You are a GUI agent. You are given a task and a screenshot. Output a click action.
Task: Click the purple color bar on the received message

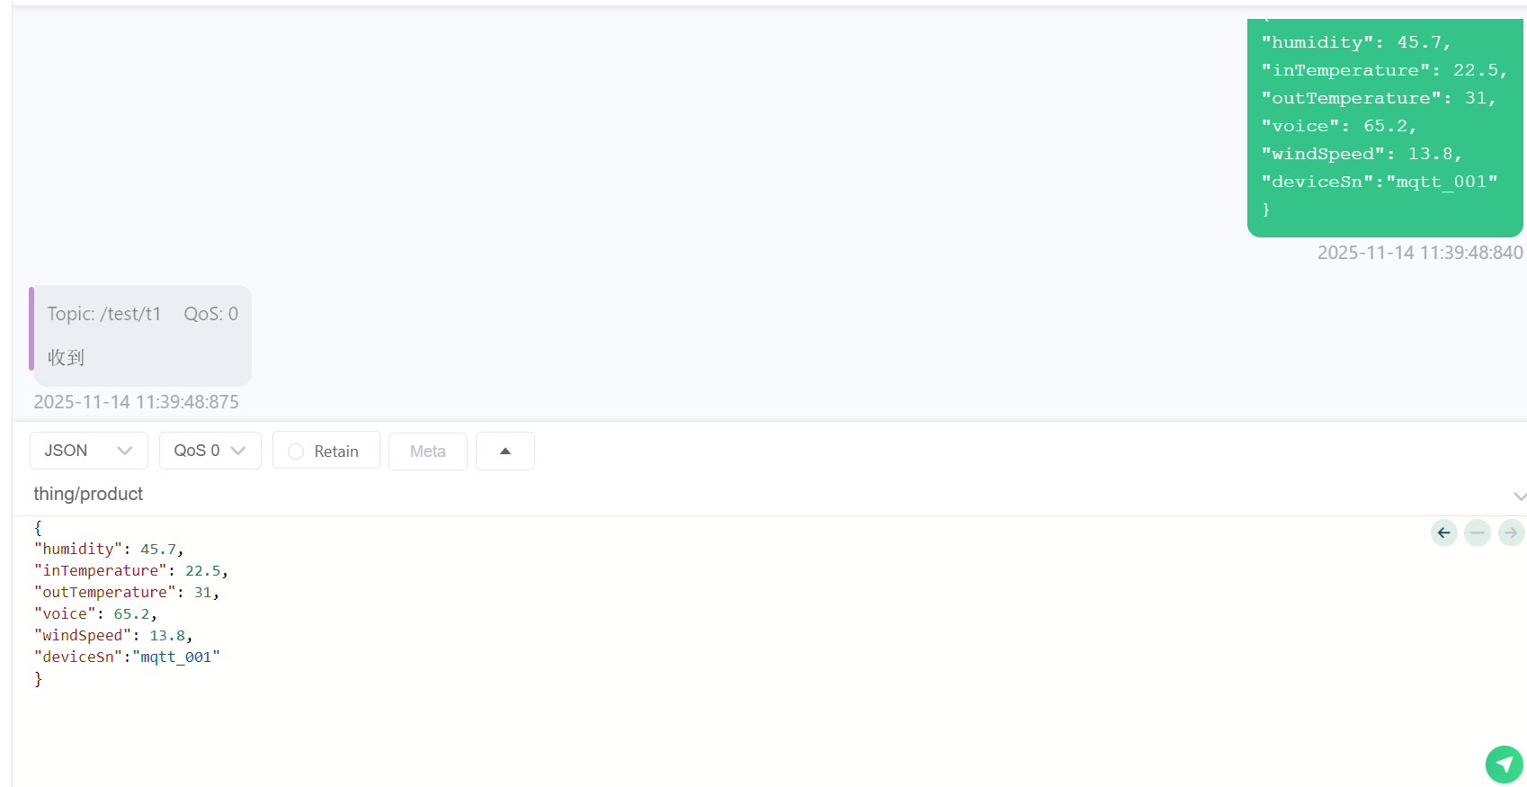(31, 328)
